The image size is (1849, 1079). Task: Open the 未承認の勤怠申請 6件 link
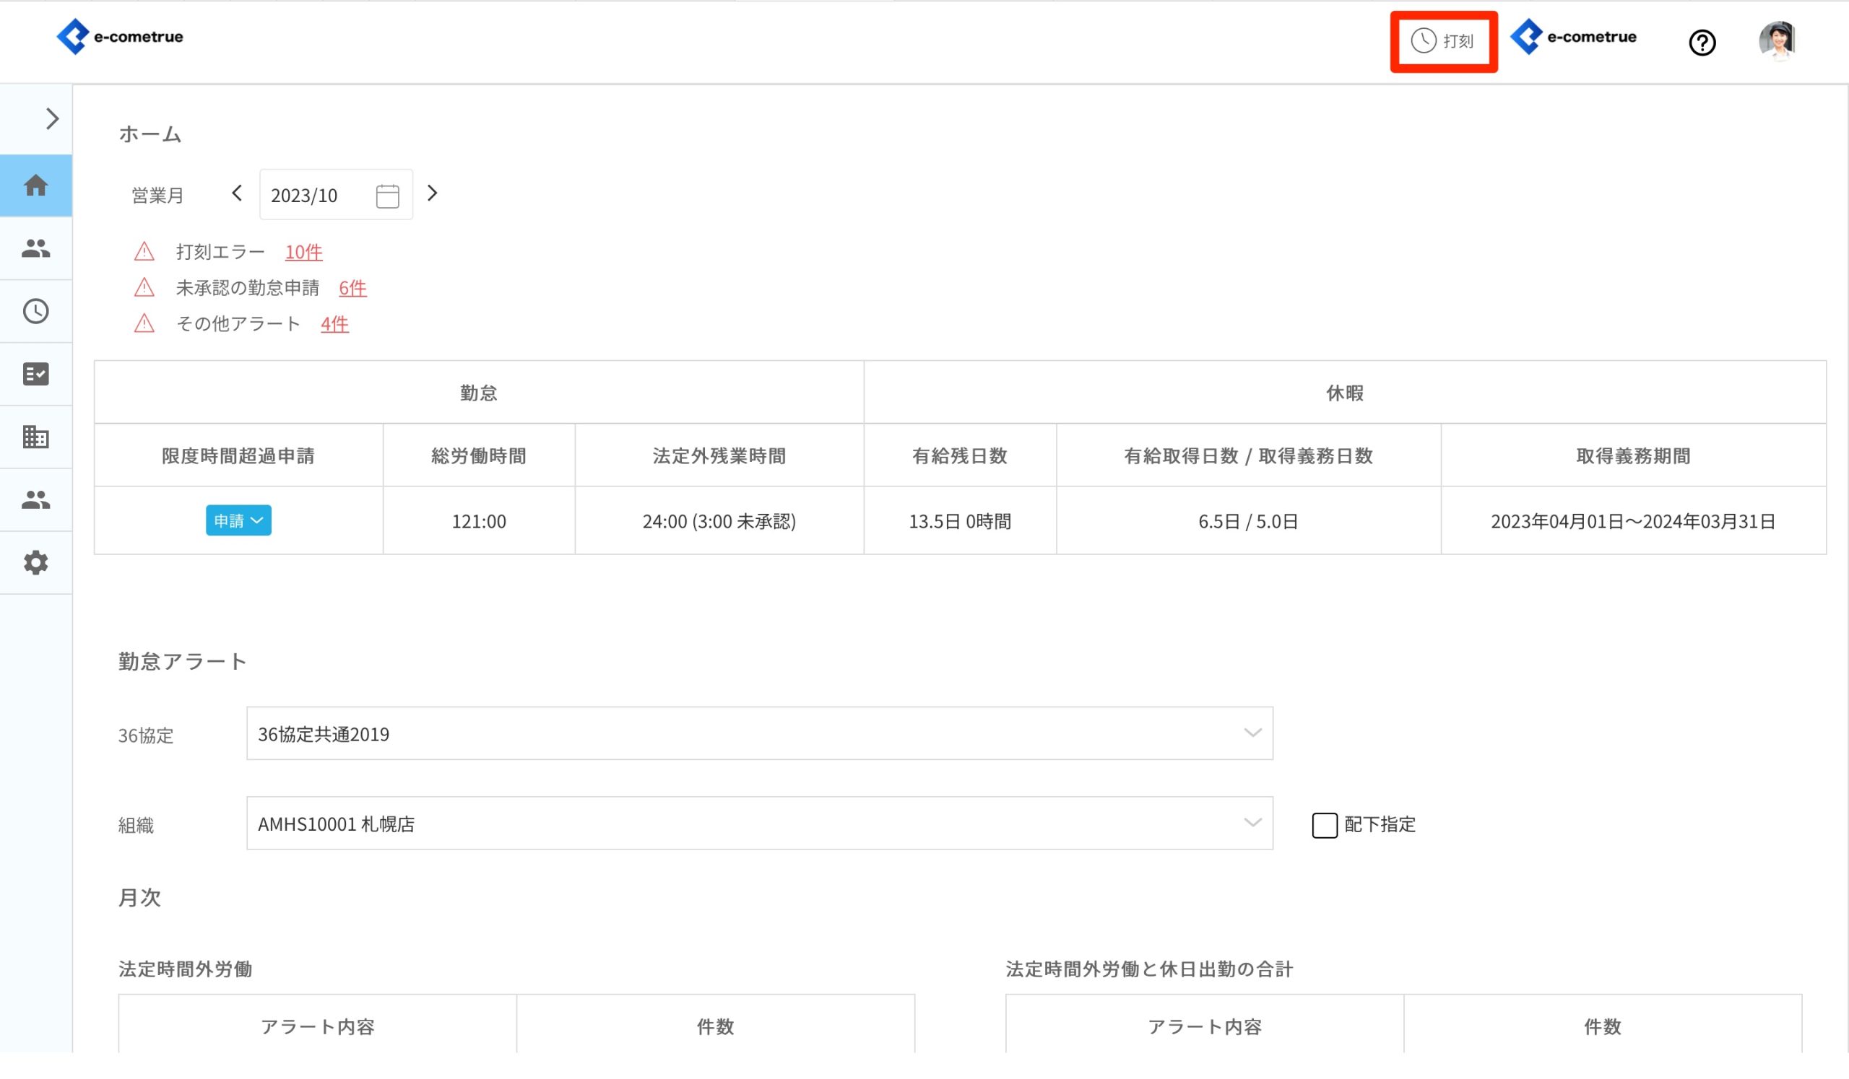(352, 288)
